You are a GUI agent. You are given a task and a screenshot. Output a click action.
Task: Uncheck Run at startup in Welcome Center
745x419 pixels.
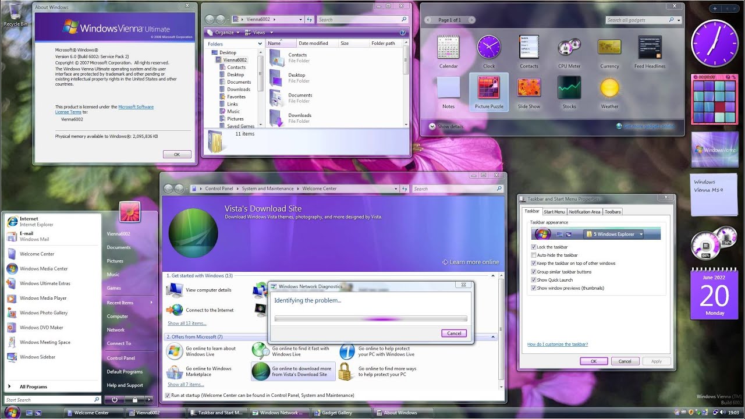pyautogui.click(x=168, y=395)
